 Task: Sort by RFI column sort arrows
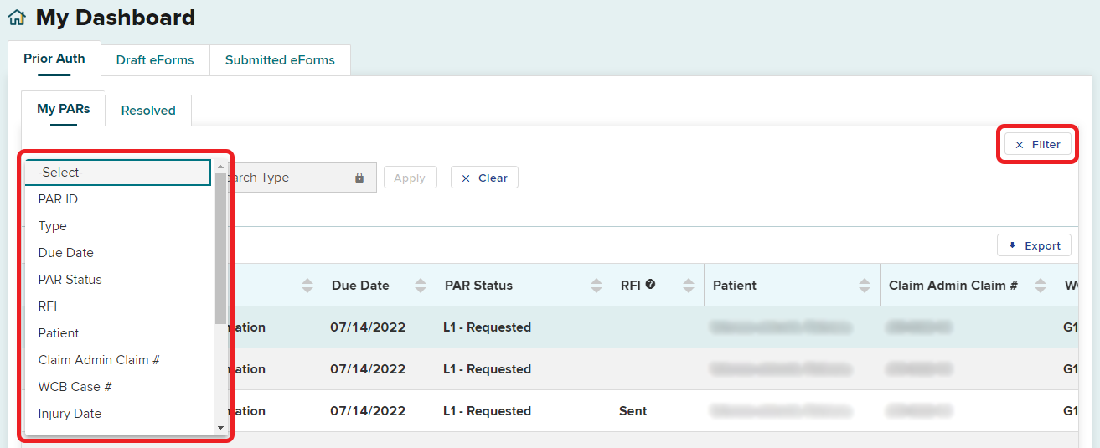(689, 286)
